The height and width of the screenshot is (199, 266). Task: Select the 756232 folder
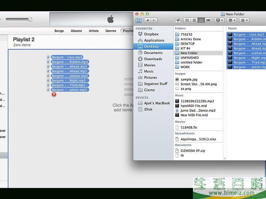[x=198, y=34]
